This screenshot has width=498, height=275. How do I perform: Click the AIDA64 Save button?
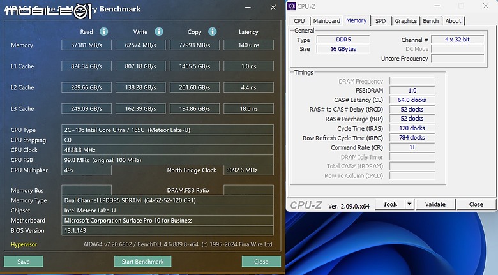point(24,262)
